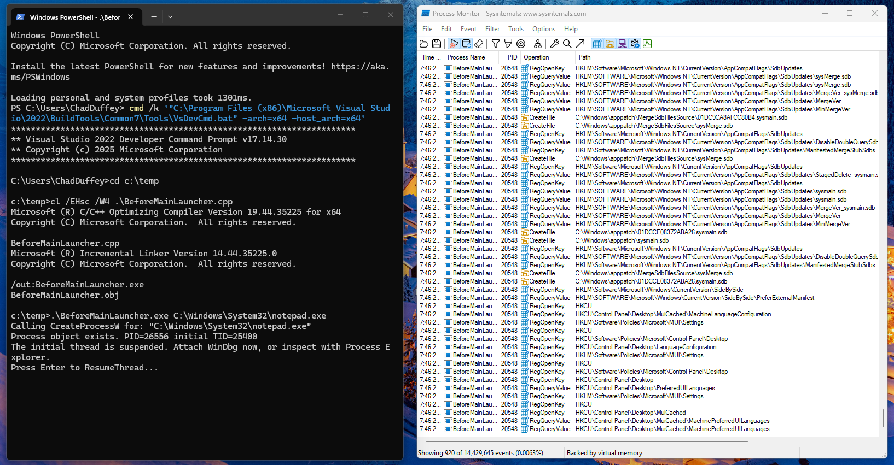This screenshot has width=894, height=465.
Task: Open a saved log in Process Monitor
Action: [x=424, y=44]
